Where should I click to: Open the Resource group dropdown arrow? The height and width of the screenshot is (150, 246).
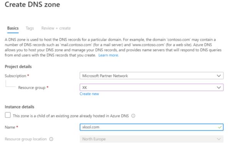click(x=219, y=87)
